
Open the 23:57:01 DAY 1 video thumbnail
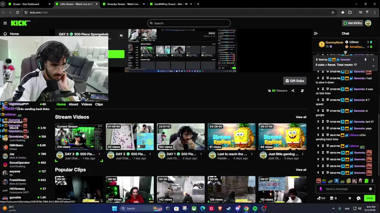[x=180, y=137]
